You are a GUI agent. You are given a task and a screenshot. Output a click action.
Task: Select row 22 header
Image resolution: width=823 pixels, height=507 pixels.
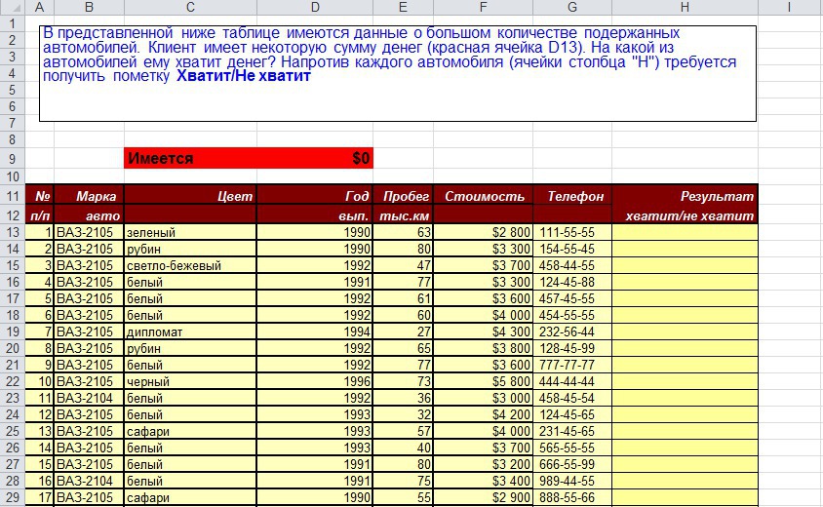pyautogui.click(x=13, y=381)
